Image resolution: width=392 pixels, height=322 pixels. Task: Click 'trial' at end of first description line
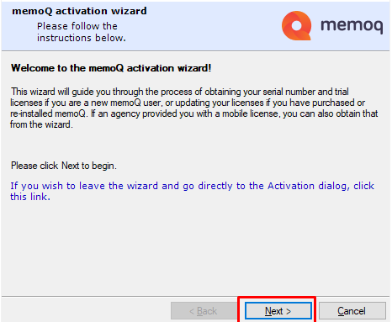(342, 92)
